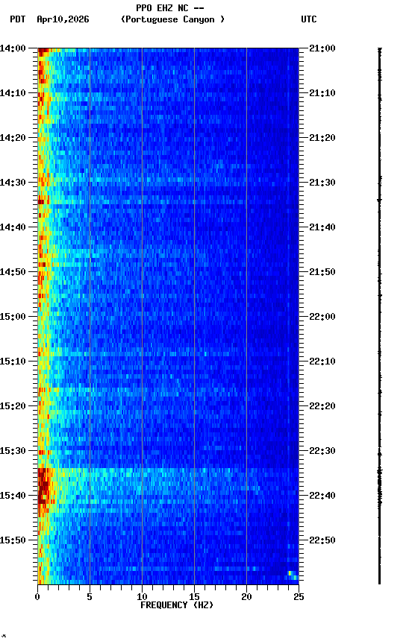Click the dark red energy burst near 15:35
Image resolution: width=412 pixels, height=644 pixels.
[43, 487]
